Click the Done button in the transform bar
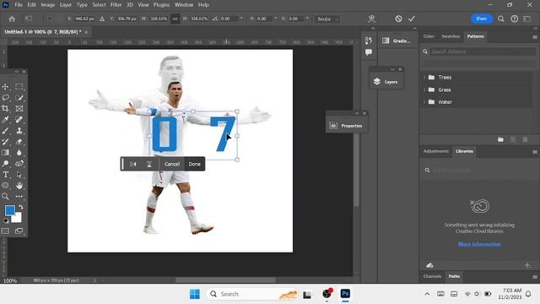This screenshot has height=304, width=540. coord(195,164)
